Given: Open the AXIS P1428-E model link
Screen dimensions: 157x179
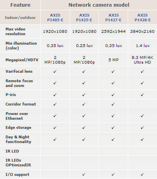Looking at the screenshot, I should coord(142,17).
